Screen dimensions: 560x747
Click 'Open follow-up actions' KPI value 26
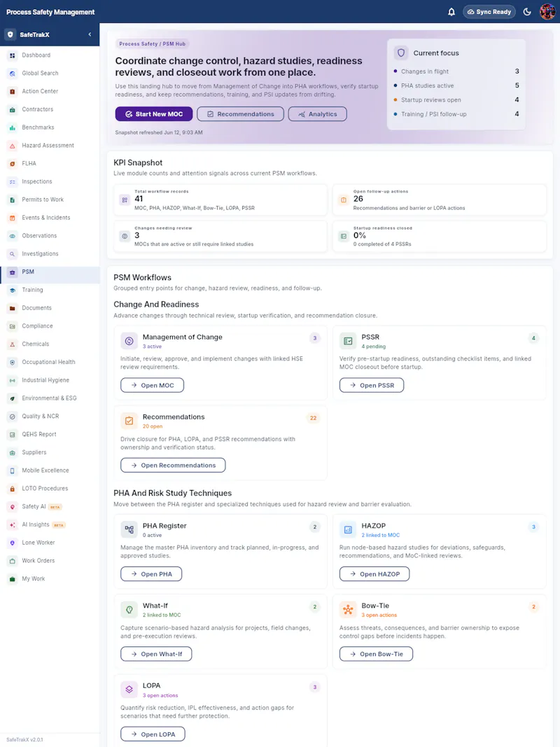358,199
